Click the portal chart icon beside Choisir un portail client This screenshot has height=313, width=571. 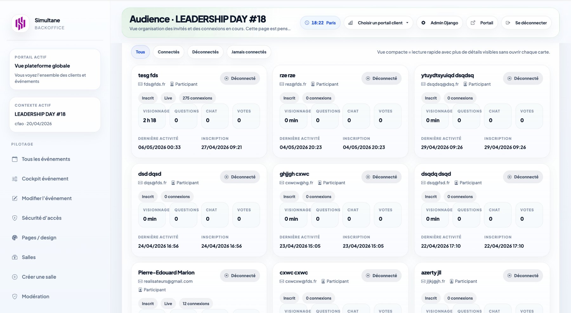point(351,23)
